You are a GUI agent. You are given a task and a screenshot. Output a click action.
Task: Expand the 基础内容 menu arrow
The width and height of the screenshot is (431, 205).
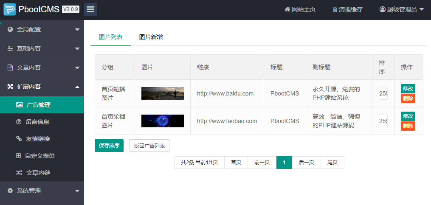click(77, 49)
